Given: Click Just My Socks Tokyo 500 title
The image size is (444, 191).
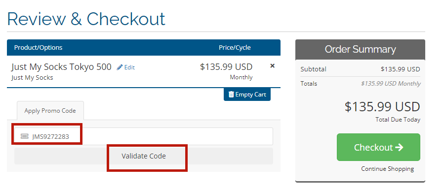Looking at the screenshot, I should click(x=61, y=67).
